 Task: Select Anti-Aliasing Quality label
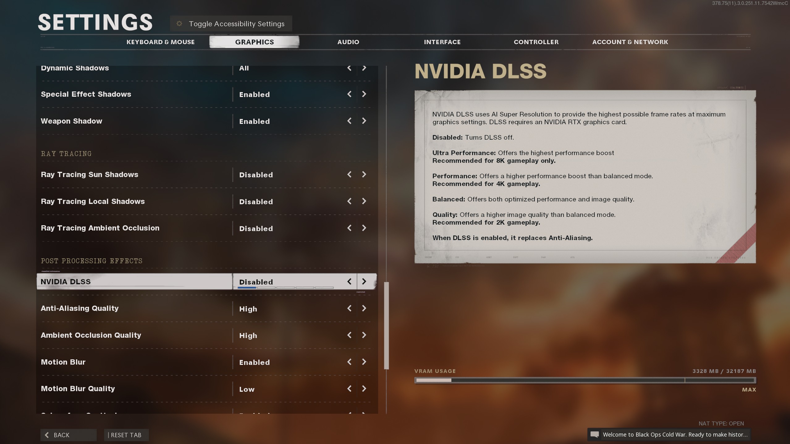(x=80, y=308)
